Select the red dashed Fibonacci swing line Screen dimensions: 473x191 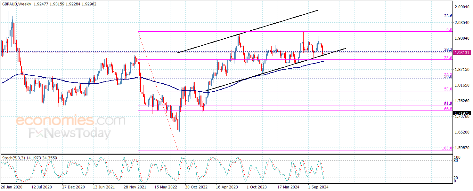coord(158,91)
